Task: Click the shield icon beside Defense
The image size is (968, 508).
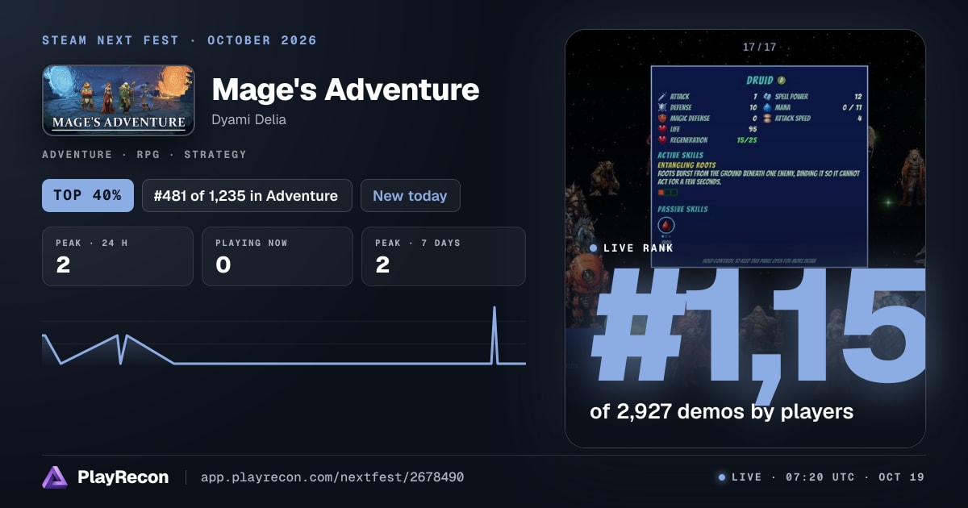Action: click(x=663, y=107)
